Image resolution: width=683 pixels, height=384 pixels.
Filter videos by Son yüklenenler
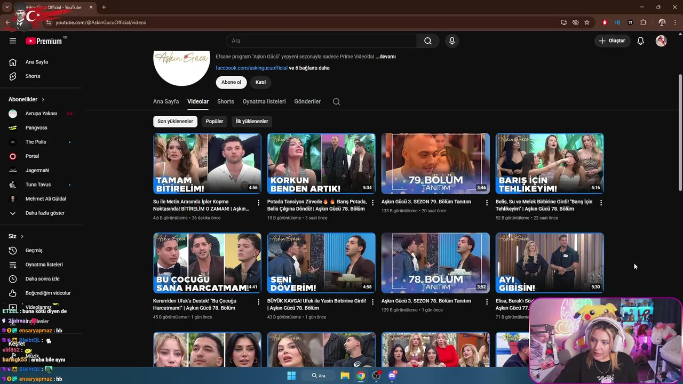coord(175,121)
